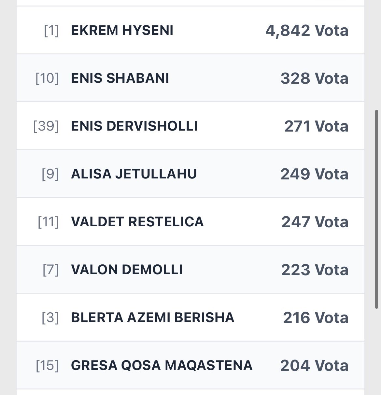Viewport: 381px width, 395px height.
Task: Click candidate number [15]
Action: pos(47,365)
